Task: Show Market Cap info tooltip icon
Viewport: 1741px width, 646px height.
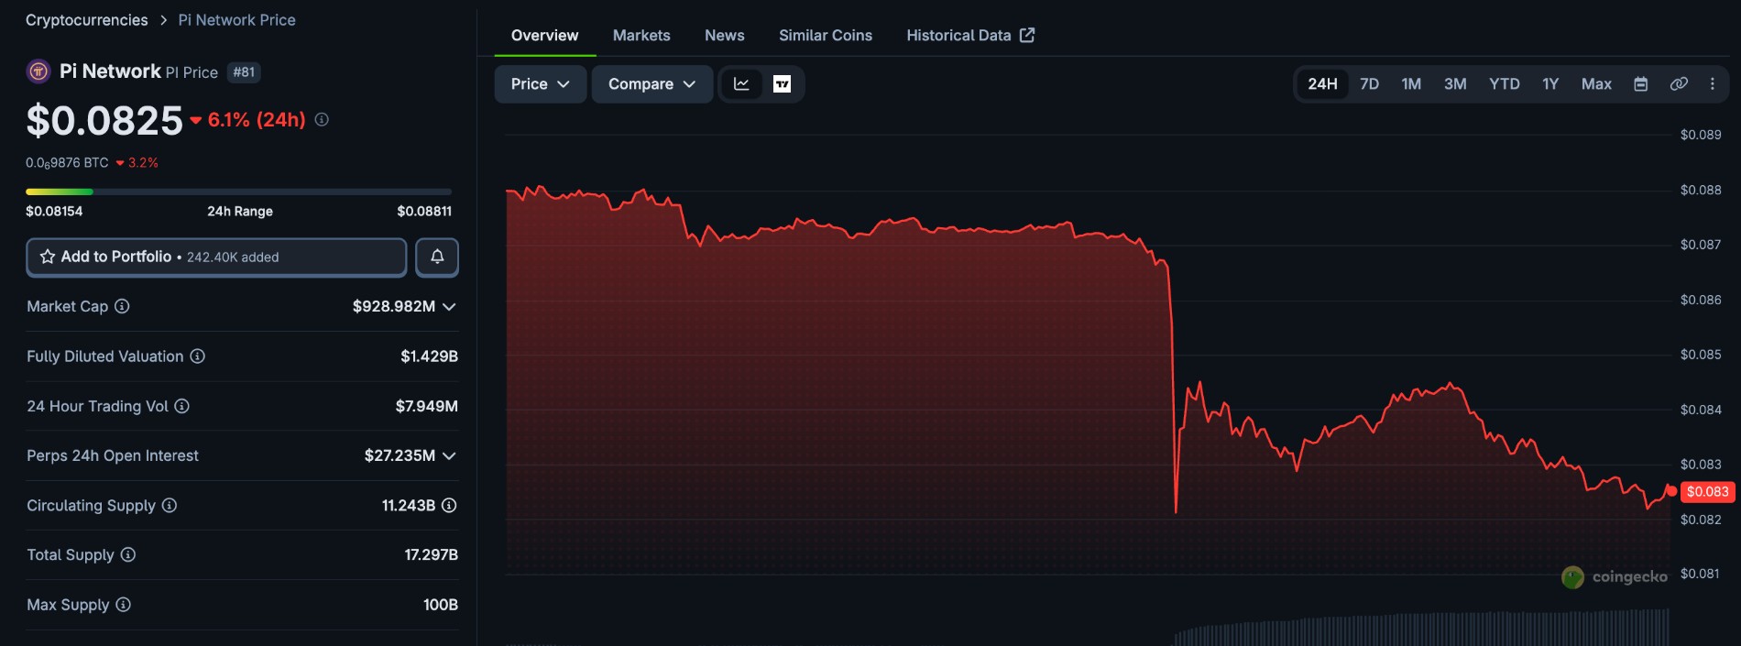Action: [x=122, y=306]
